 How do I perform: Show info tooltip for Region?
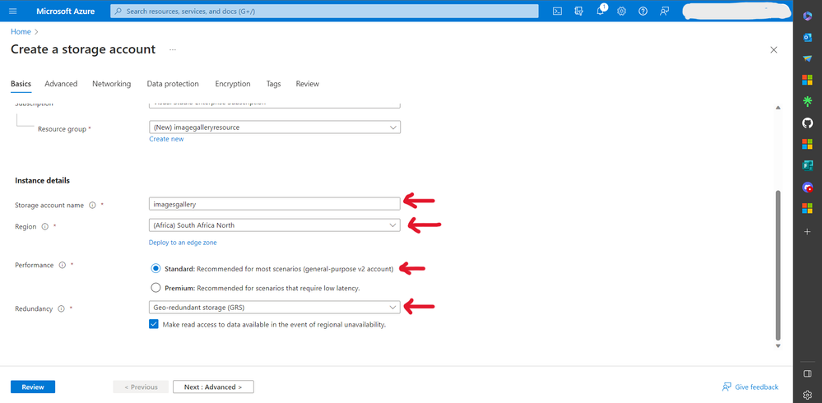(44, 227)
